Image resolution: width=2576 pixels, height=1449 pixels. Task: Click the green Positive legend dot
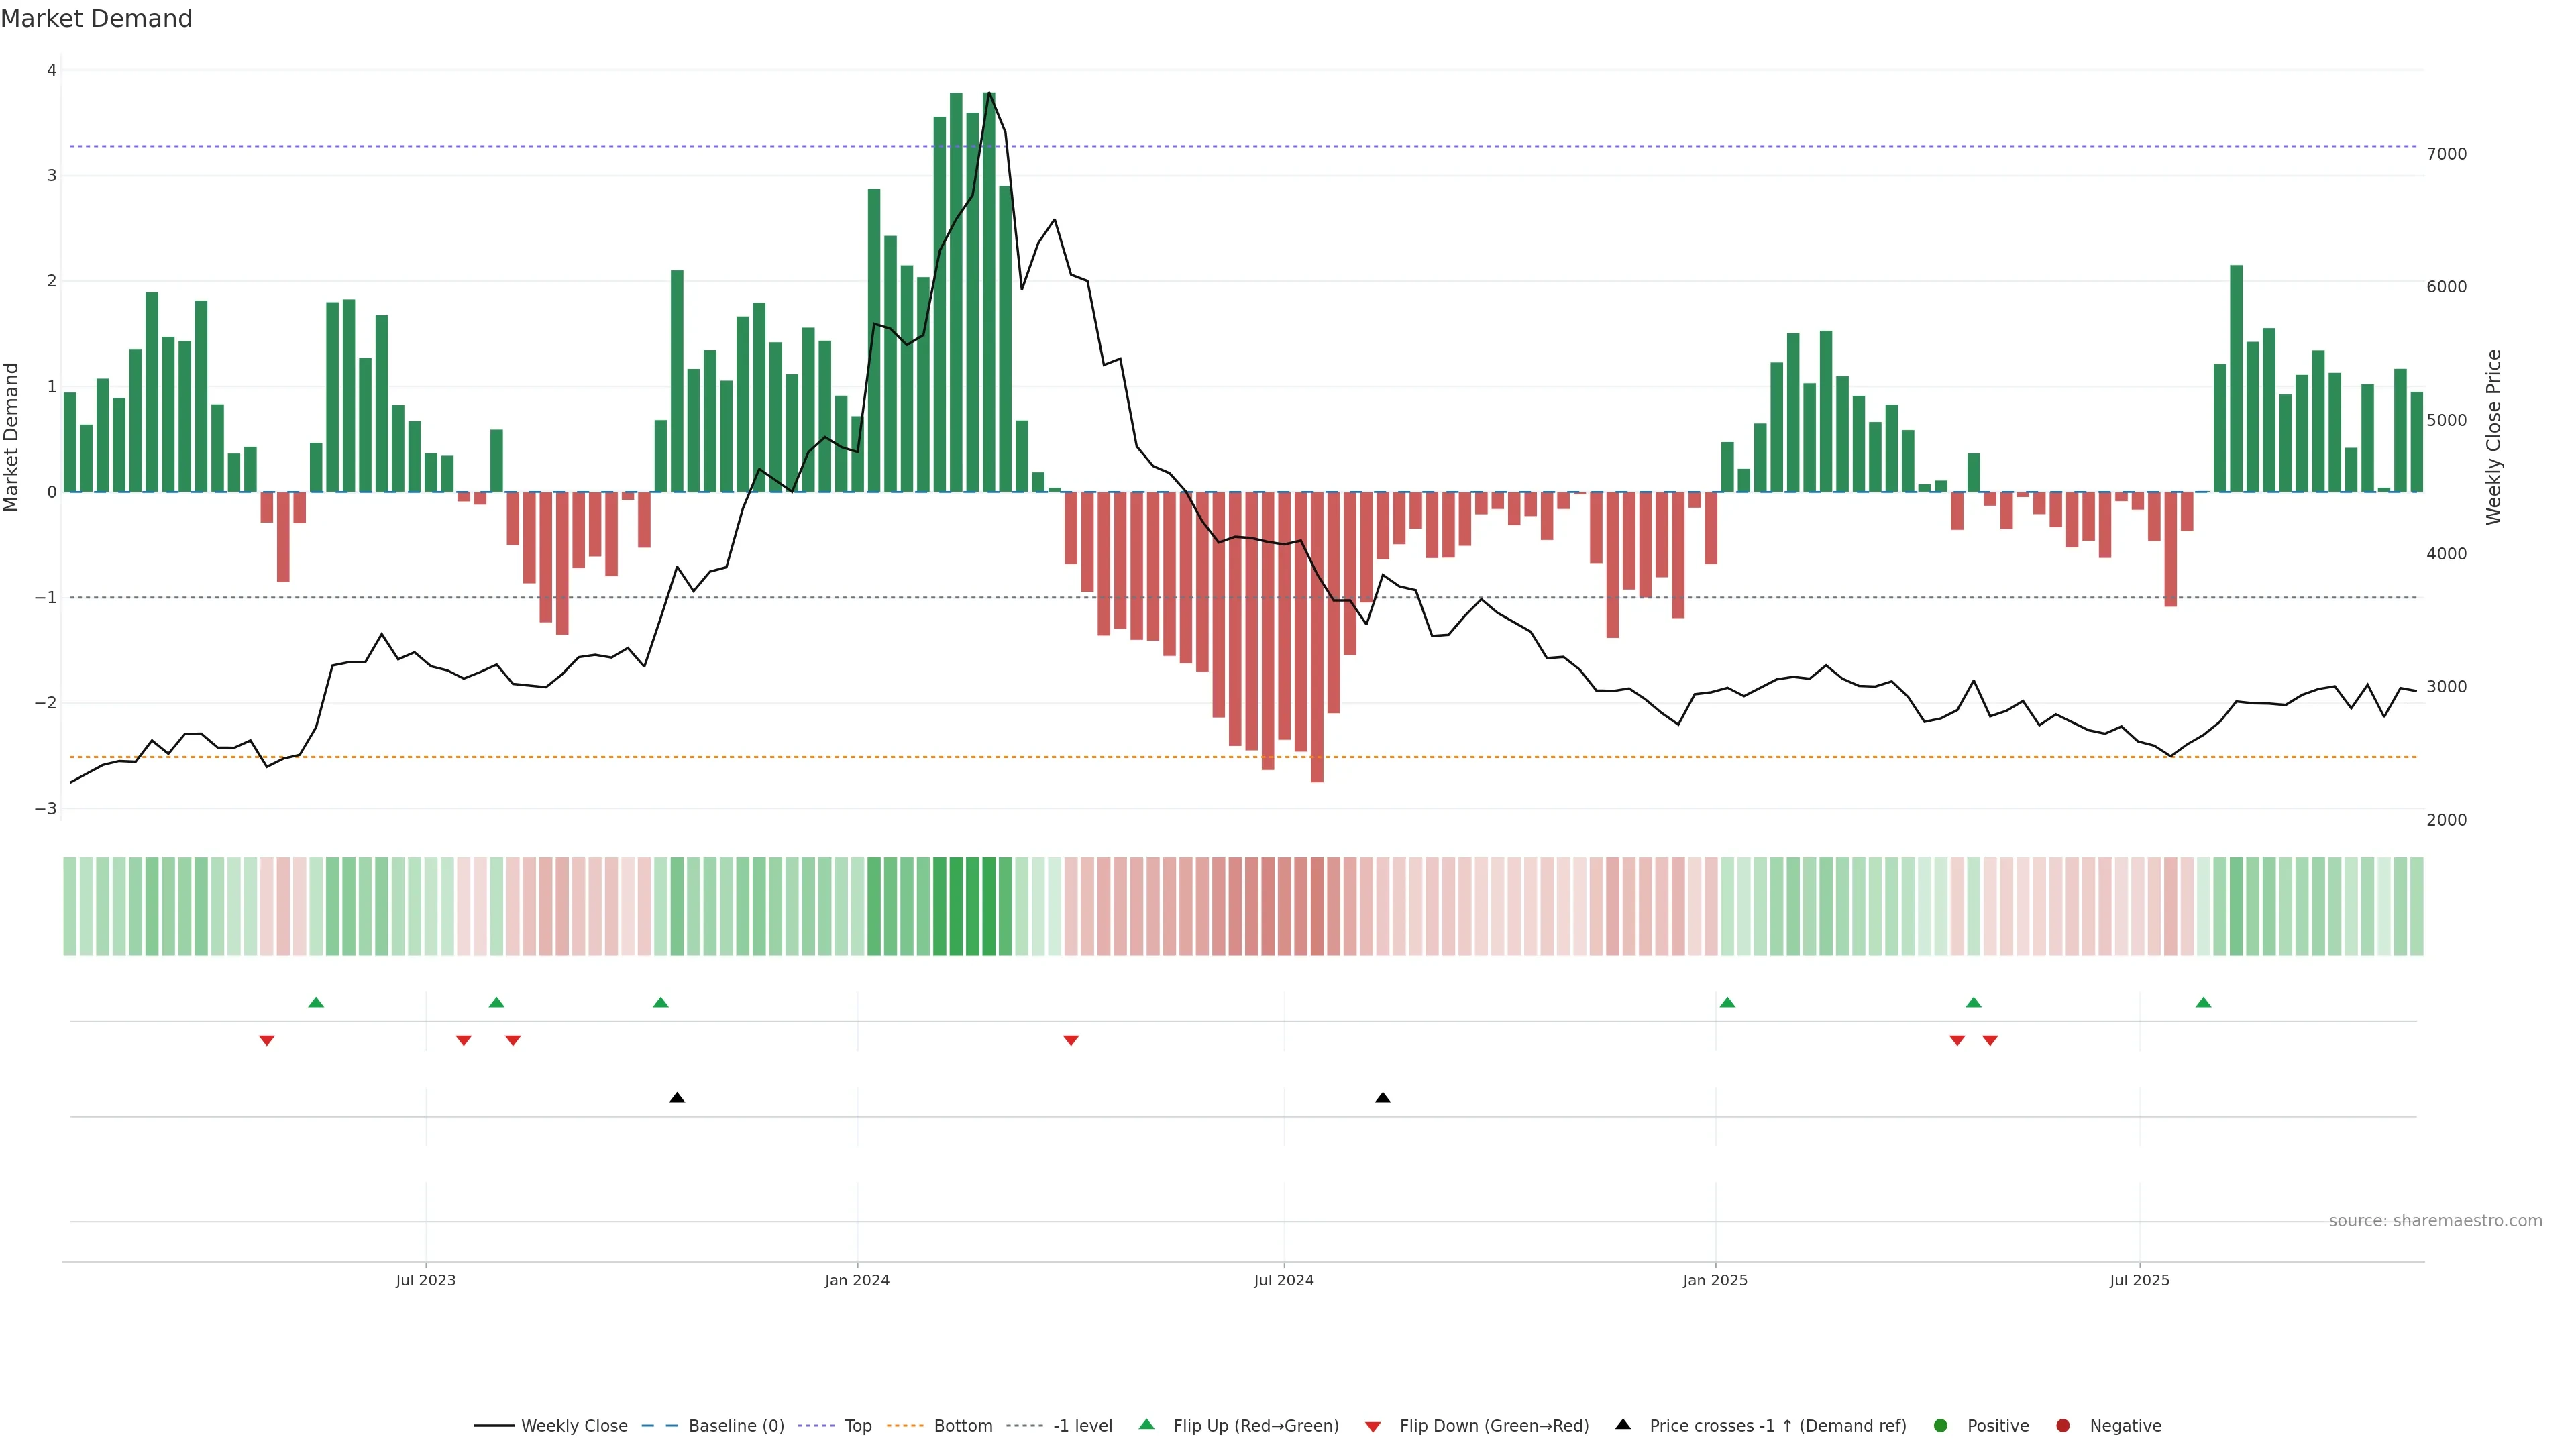pyautogui.click(x=1941, y=1426)
